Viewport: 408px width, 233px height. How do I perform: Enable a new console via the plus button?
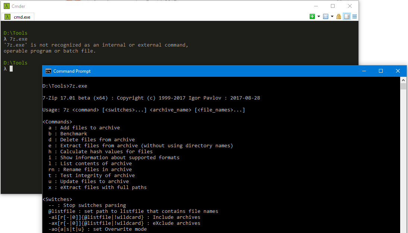[312, 16]
